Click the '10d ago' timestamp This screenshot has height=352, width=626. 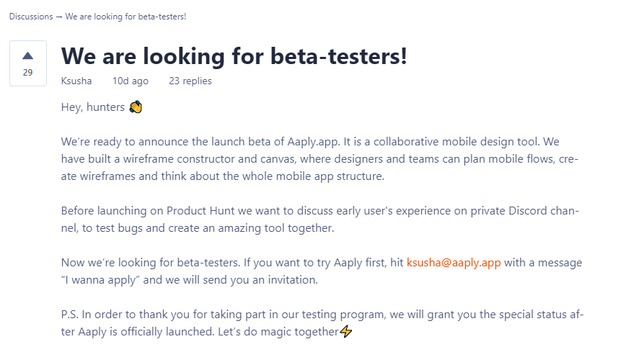pos(130,81)
